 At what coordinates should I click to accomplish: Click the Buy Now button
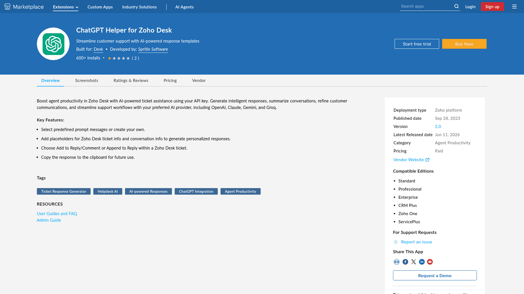(464, 44)
